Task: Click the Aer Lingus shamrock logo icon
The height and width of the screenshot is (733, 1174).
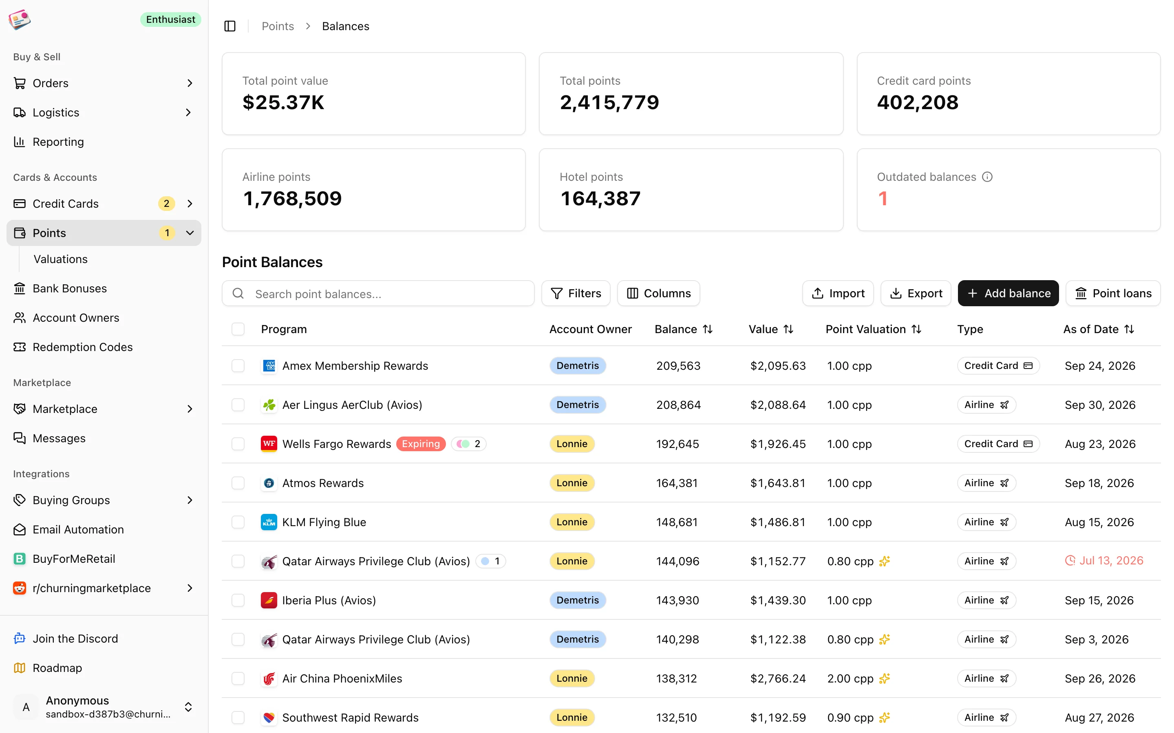Action: (x=269, y=405)
